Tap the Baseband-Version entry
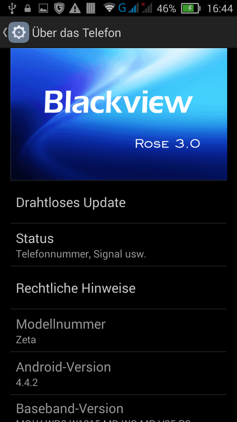Image resolution: width=237 pixels, height=422 pixels. [118, 409]
